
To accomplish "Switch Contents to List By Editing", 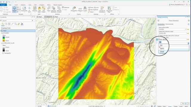I will (x=12, y=24).
